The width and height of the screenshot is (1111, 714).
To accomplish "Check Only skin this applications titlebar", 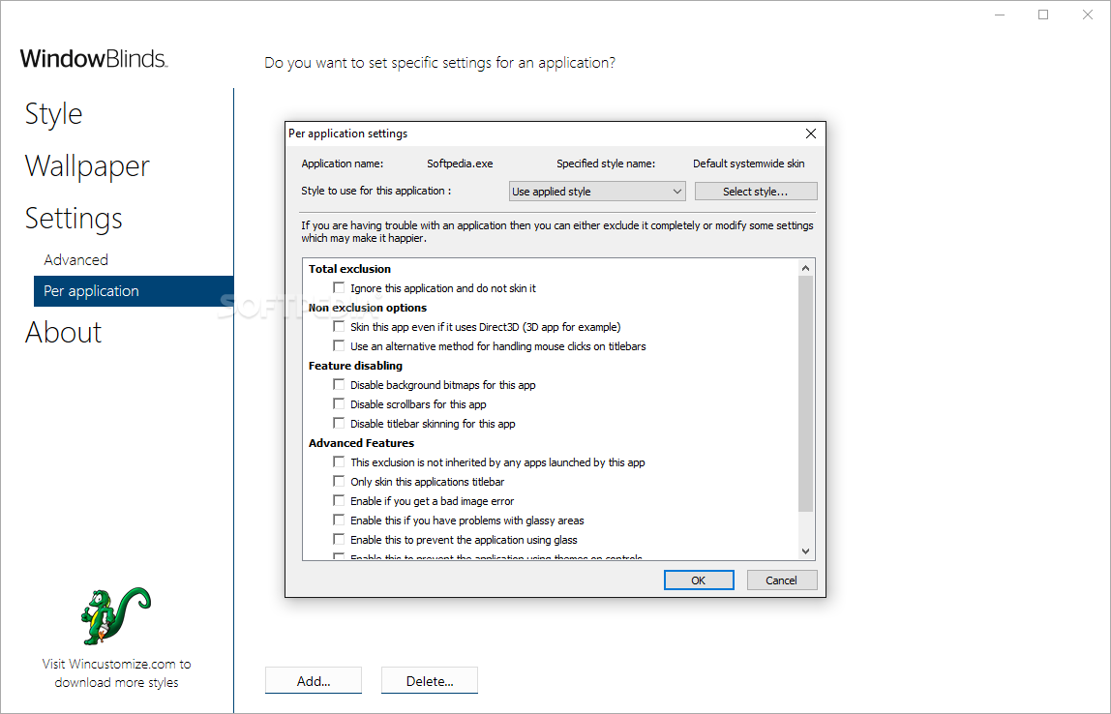I will pos(339,481).
